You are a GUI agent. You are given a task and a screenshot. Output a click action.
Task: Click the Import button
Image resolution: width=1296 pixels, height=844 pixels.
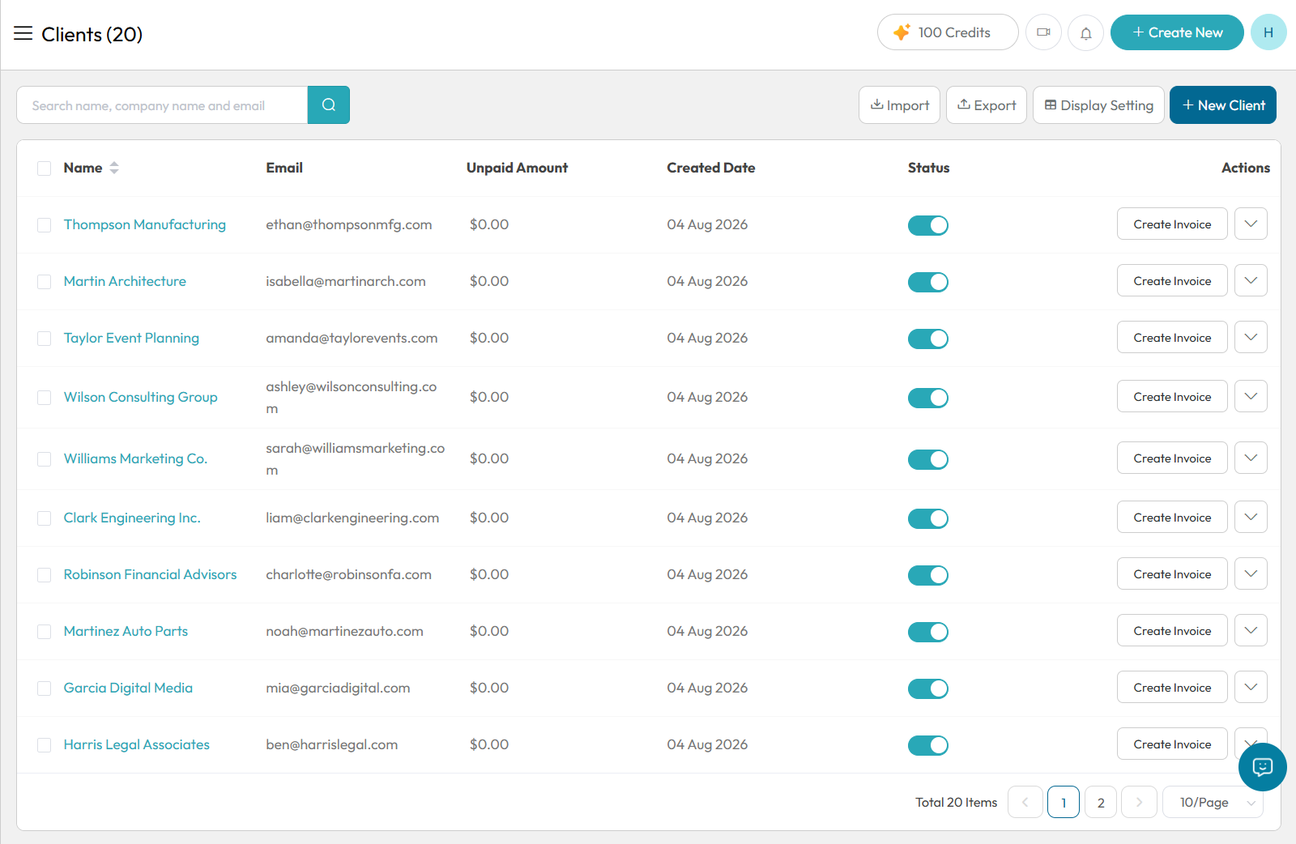(899, 105)
